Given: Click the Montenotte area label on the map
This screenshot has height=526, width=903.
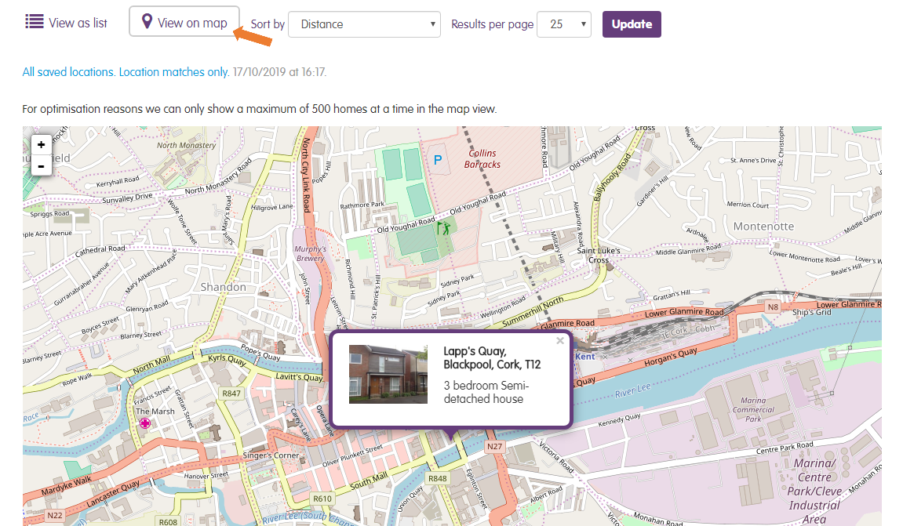Looking at the screenshot, I should click(763, 227).
